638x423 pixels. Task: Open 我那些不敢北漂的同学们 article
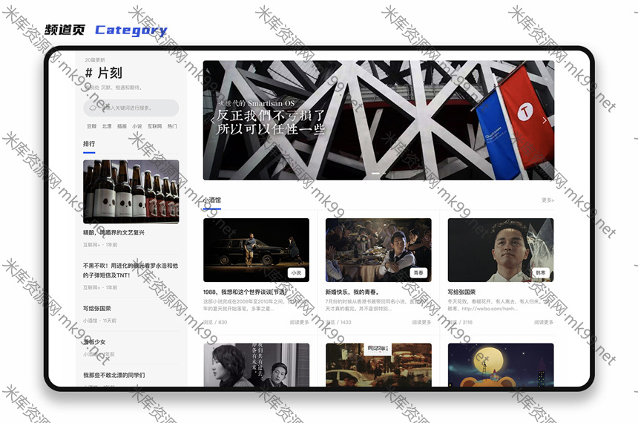click(x=114, y=375)
